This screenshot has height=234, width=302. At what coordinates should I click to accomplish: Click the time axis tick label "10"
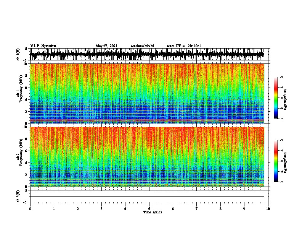(x=268, y=209)
